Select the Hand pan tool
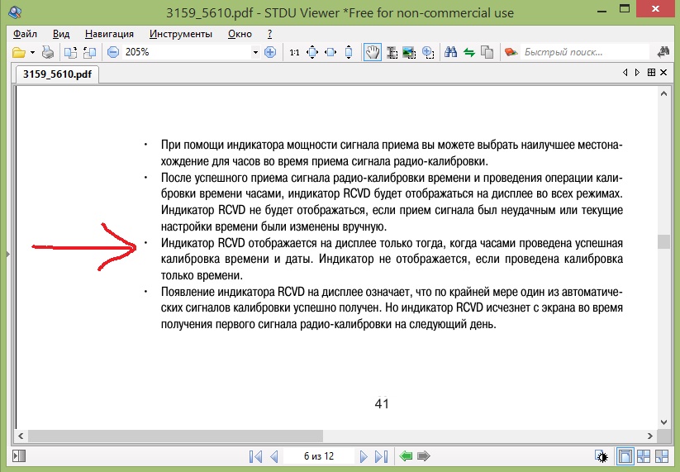 pyautogui.click(x=373, y=52)
